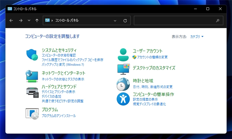Open the System and Security shield icon
Viewport: 232px width, 139px height.
32,55
